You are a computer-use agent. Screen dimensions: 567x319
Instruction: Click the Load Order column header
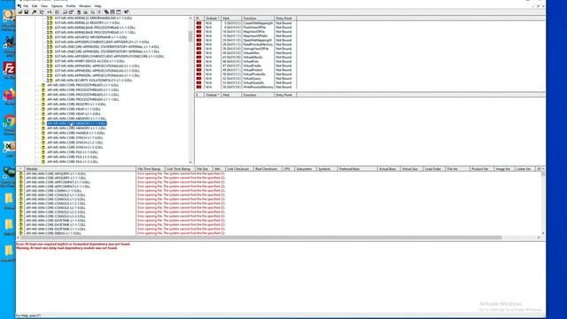433,169
